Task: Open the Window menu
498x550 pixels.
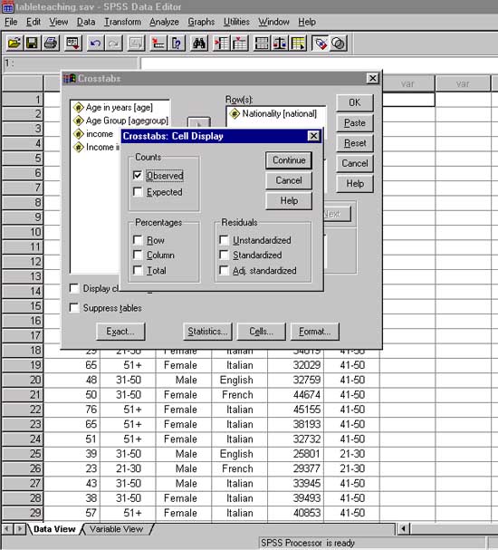Action: 273,22
